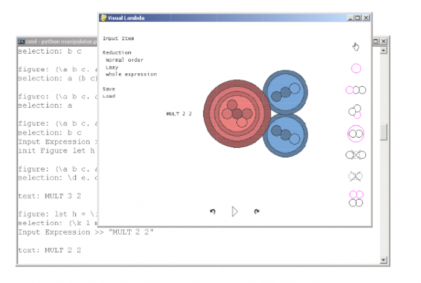Click Load in the left menu
This screenshot has width=421, height=283.
(x=109, y=96)
